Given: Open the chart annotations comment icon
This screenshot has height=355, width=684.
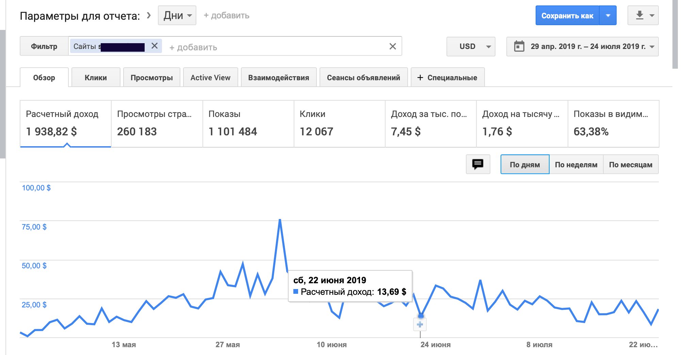Looking at the screenshot, I should 478,165.
